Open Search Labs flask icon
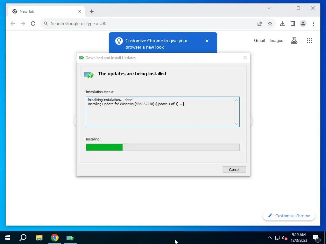Screen dimensions: 326x244 pos(294,41)
